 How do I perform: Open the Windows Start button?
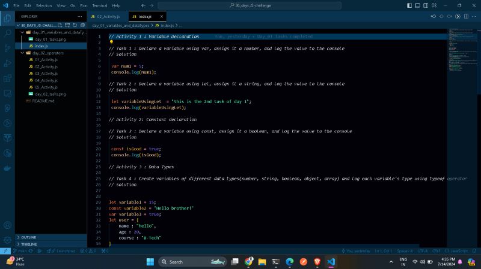[x=150, y=262]
